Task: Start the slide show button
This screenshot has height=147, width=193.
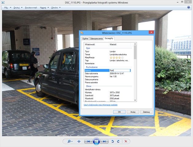Action: 96,141
